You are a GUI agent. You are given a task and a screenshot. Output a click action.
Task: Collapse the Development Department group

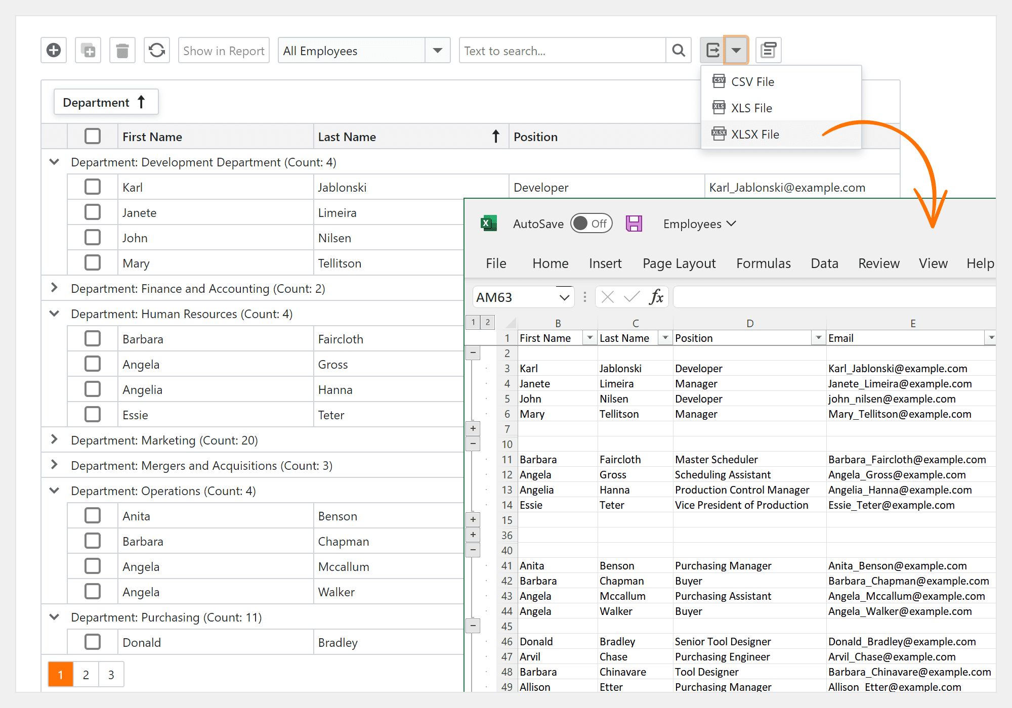[54, 162]
